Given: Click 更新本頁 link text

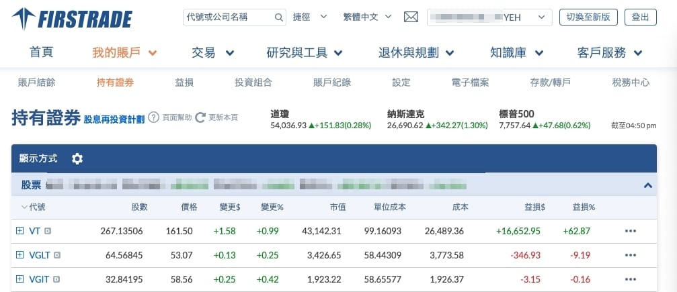Looking at the screenshot, I should (223, 117).
